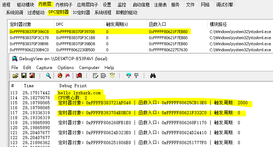Screen dimensions: 273x147
Task: Select debug line 'CPU核心数: 2'
Action: [72, 98]
